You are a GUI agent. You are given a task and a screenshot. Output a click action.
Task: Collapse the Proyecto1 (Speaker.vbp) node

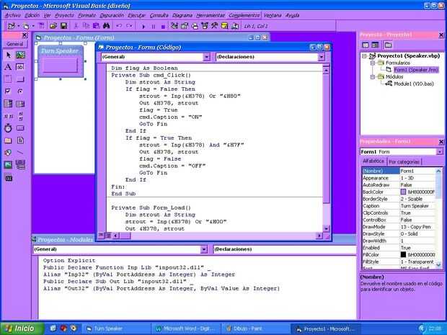[364, 56]
